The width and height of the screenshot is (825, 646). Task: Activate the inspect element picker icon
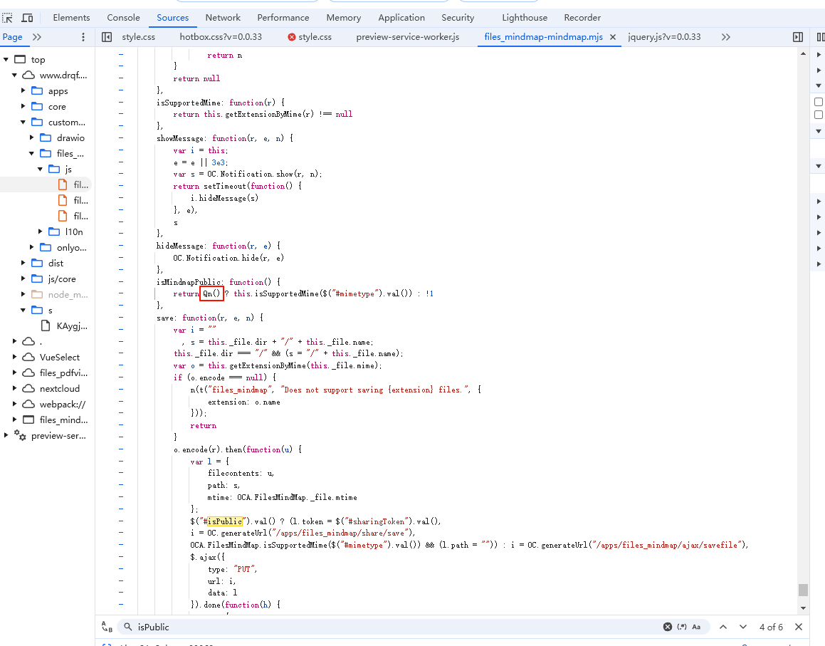[7, 18]
